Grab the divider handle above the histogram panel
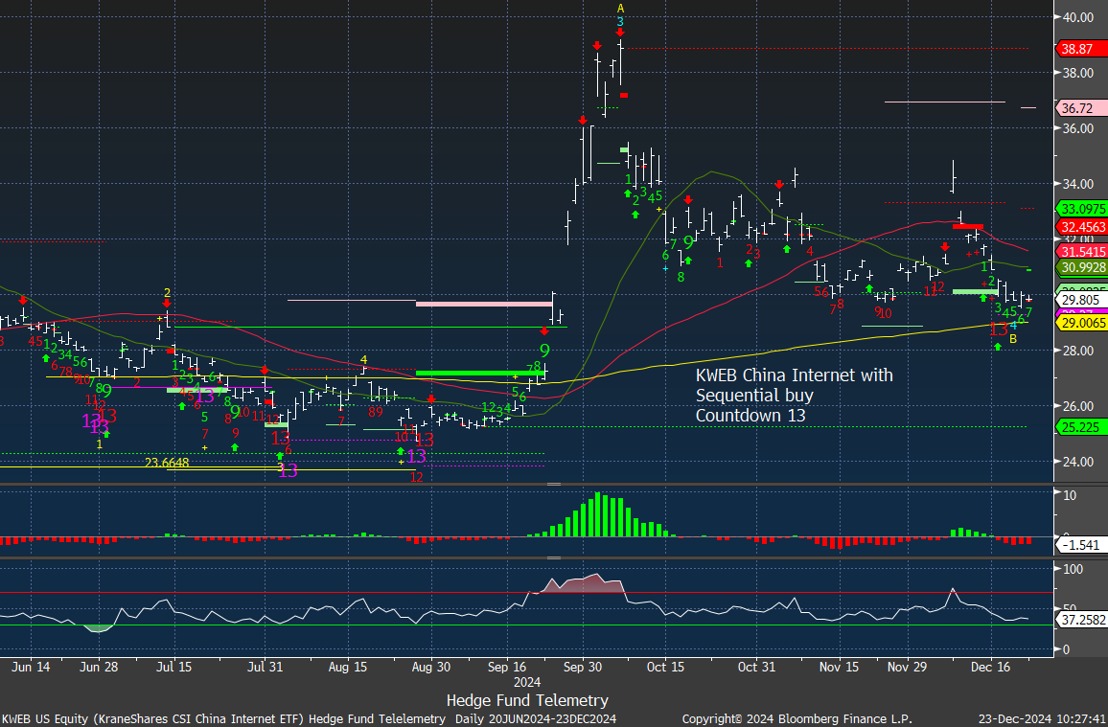 (553, 485)
